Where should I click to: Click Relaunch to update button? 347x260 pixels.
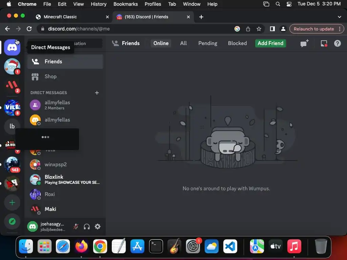pos(313,29)
